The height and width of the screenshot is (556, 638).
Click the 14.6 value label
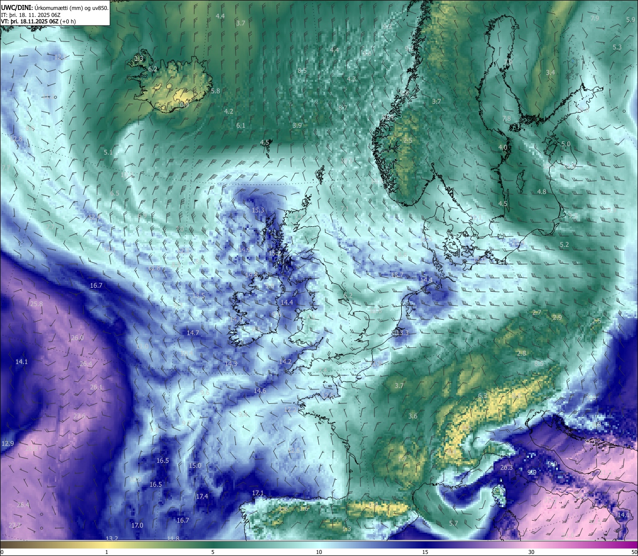260,390
